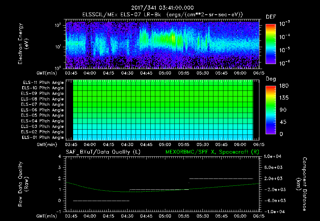Click the ELS-06 Pitch Angle label
The width and height of the screenshot is (320, 221).
tap(42, 110)
